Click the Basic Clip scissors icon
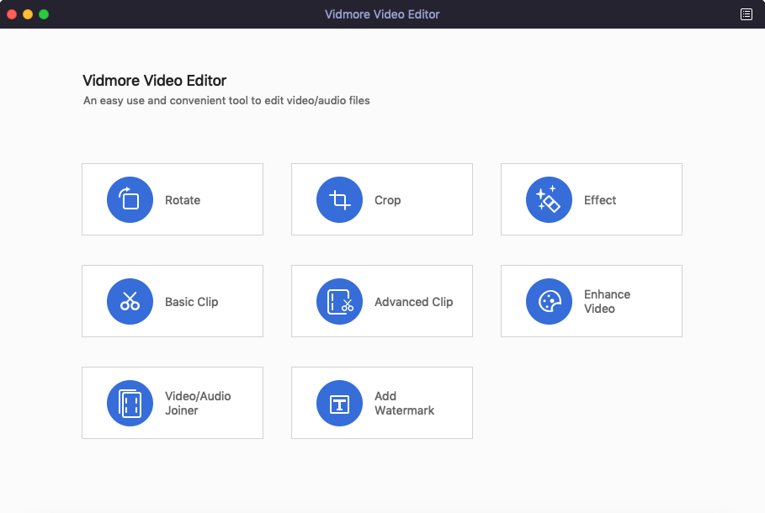The width and height of the screenshot is (765, 513). (130, 301)
